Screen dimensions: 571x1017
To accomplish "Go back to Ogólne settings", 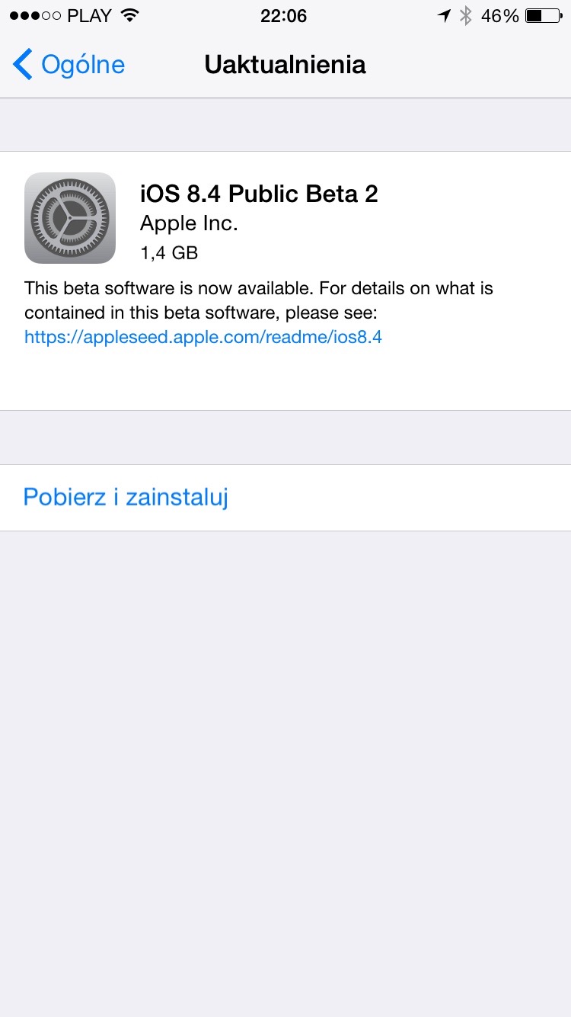I will tap(69, 65).
